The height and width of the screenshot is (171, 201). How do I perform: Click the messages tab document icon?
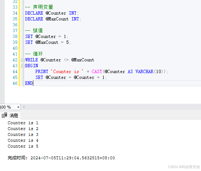(4, 115)
